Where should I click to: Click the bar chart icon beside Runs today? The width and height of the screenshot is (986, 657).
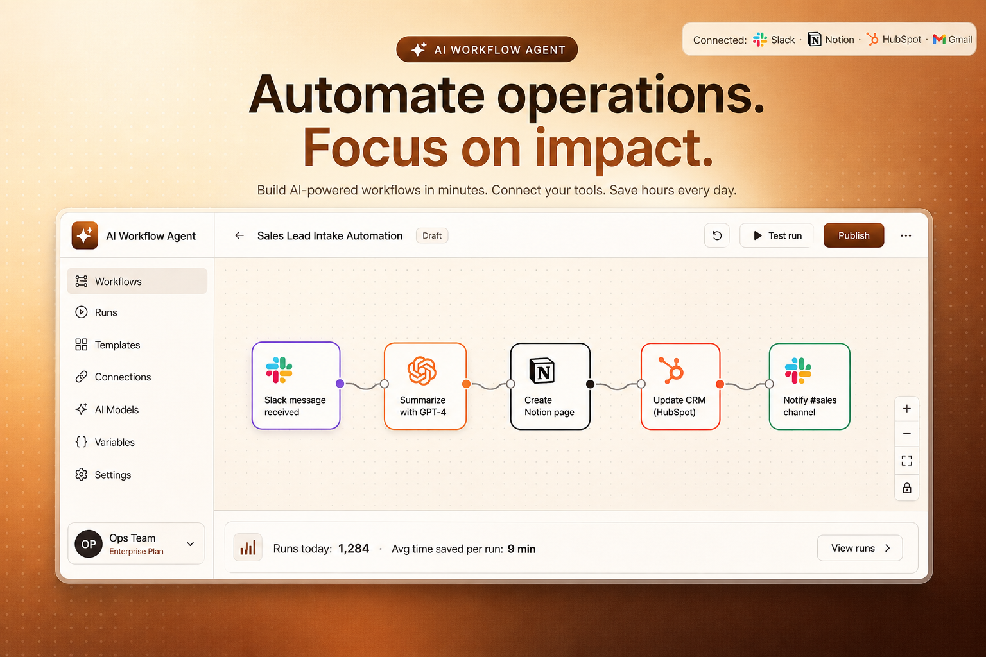tap(248, 548)
